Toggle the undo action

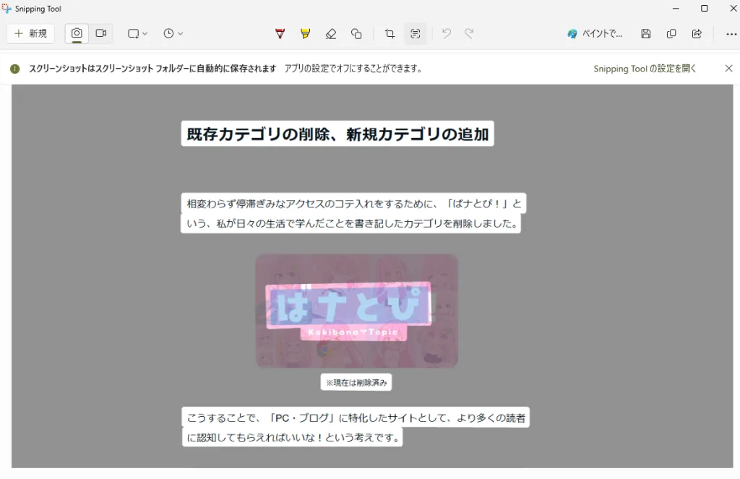point(446,33)
